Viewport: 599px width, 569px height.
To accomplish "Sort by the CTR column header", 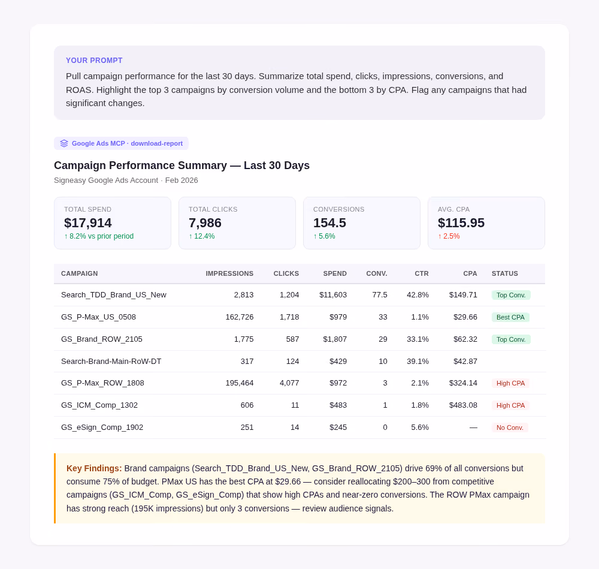I will tap(422, 274).
